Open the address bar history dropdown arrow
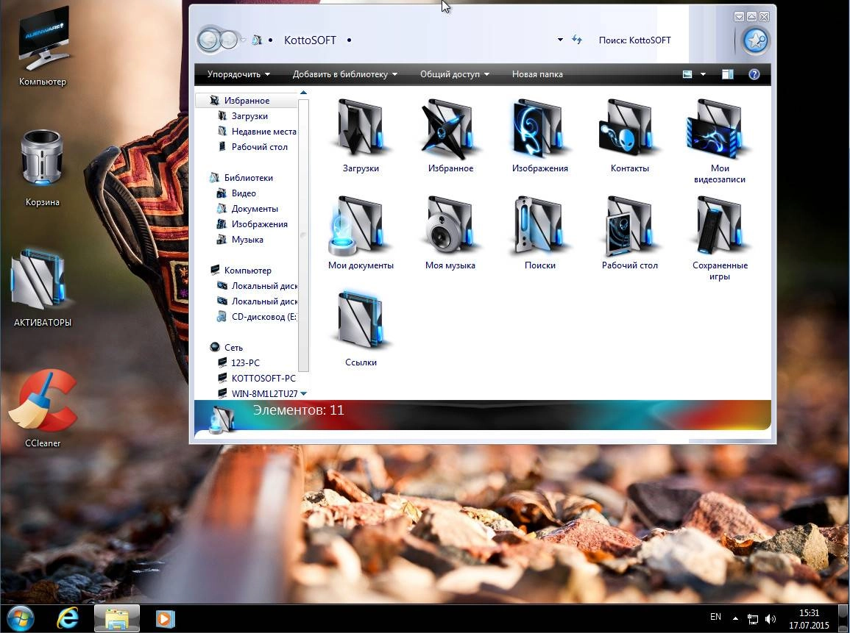 (x=560, y=40)
